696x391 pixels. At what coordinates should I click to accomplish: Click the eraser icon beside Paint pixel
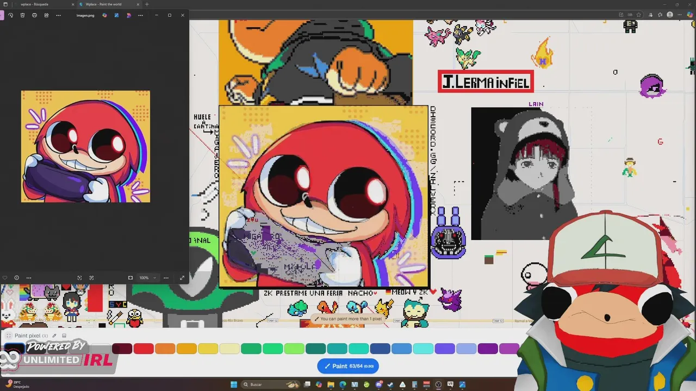click(64, 336)
